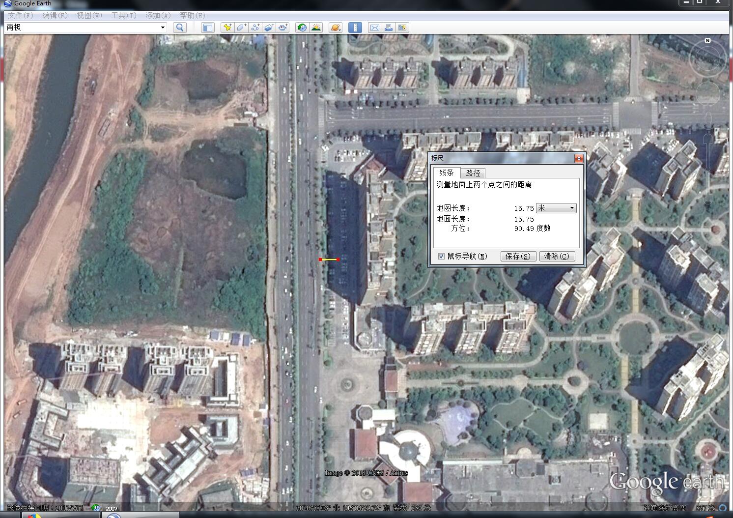733x518 pixels.
Task: Click the ruler tool icon
Action: [x=355, y=28]
